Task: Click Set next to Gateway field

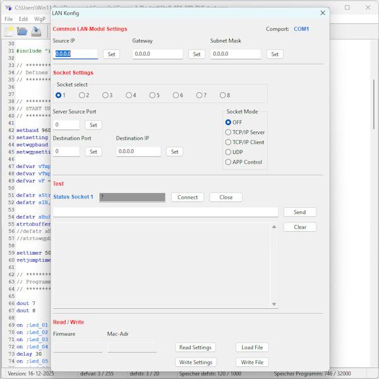Action: 196,54
